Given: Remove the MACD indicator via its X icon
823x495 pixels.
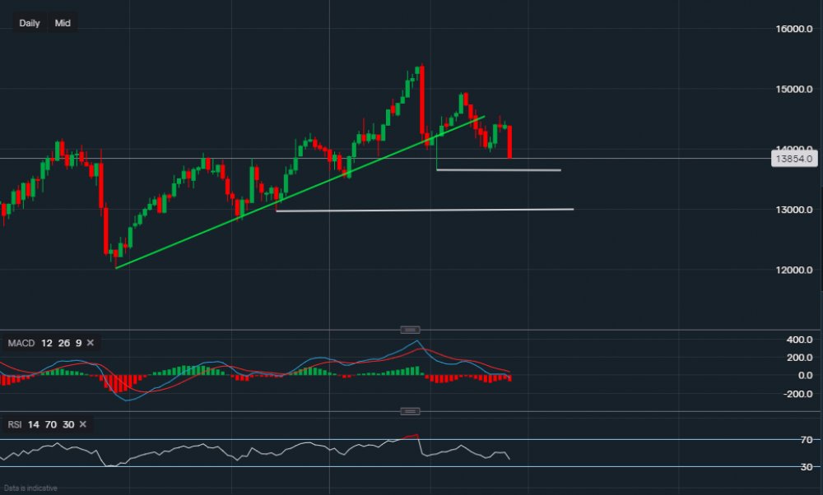Looking at the screenshot, I should [x=89, y=343].
